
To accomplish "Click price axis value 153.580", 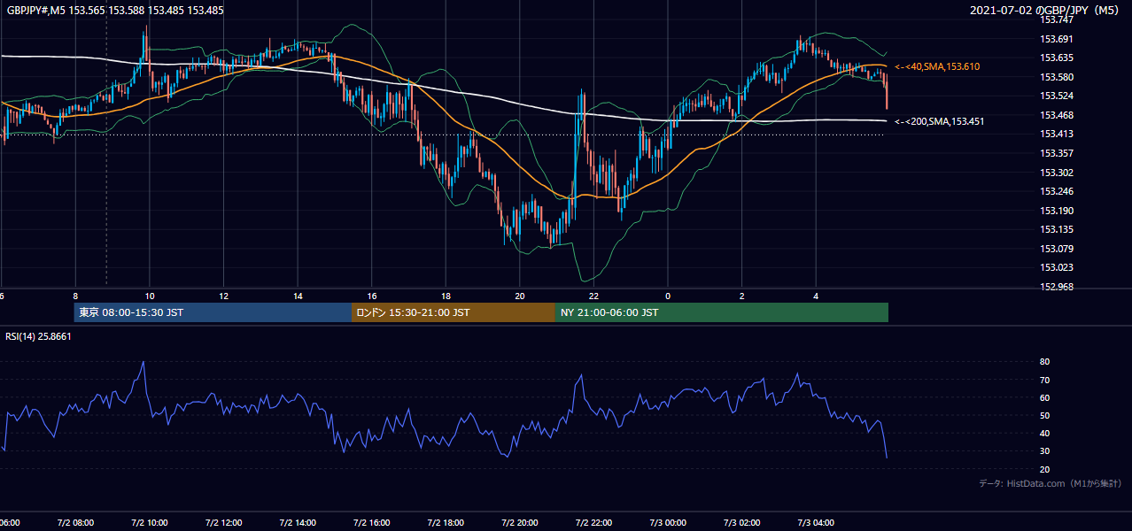I will coord(1056,77).
